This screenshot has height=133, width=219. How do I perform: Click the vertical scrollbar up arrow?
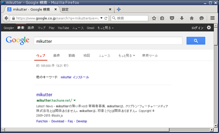point(216,25)
